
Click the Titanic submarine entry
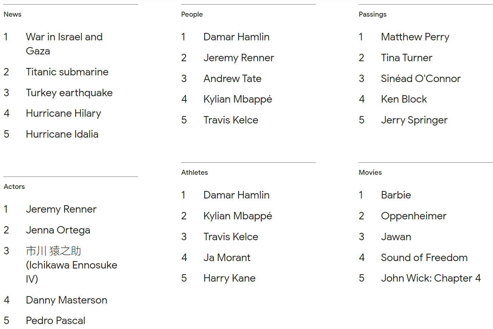tap(67, 72)
